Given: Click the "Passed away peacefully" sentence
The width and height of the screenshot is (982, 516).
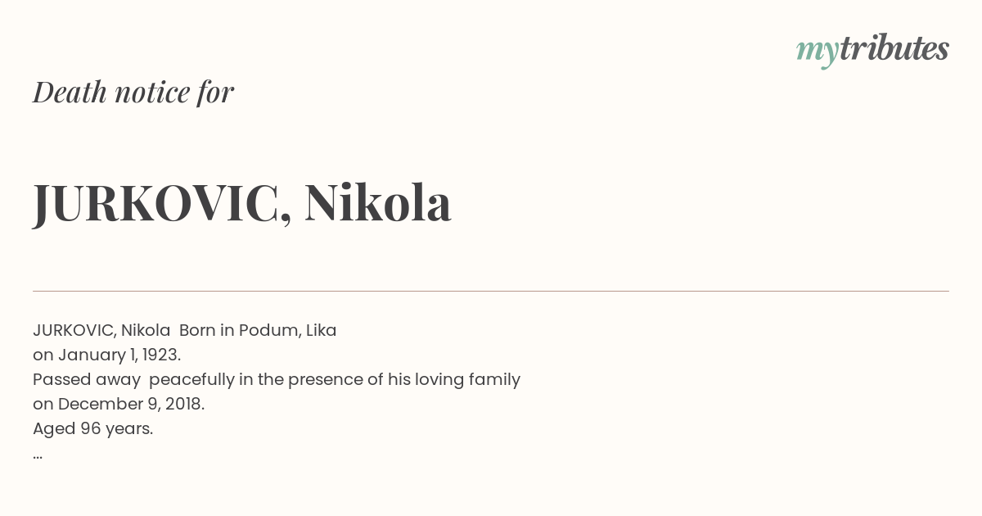Looking at the screenshot, I should (276, 380).
